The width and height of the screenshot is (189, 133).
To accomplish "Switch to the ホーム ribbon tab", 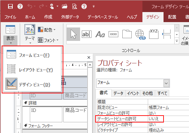I will tap(30, 17).
